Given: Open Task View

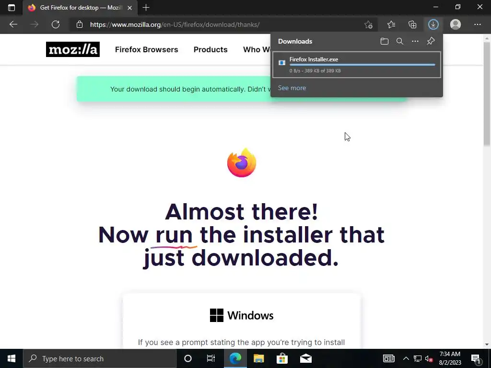Looking at the screenshot, I should coord(211,358).
